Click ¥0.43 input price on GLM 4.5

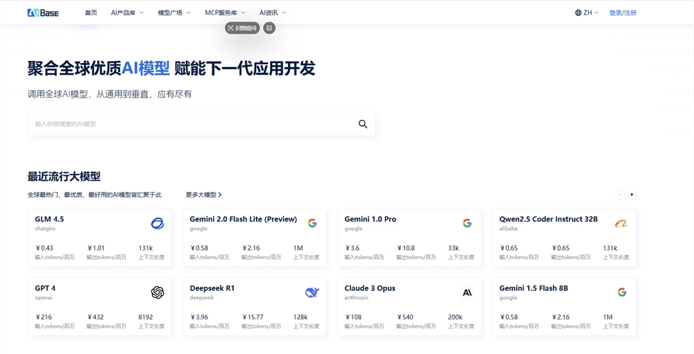[44, 248]
